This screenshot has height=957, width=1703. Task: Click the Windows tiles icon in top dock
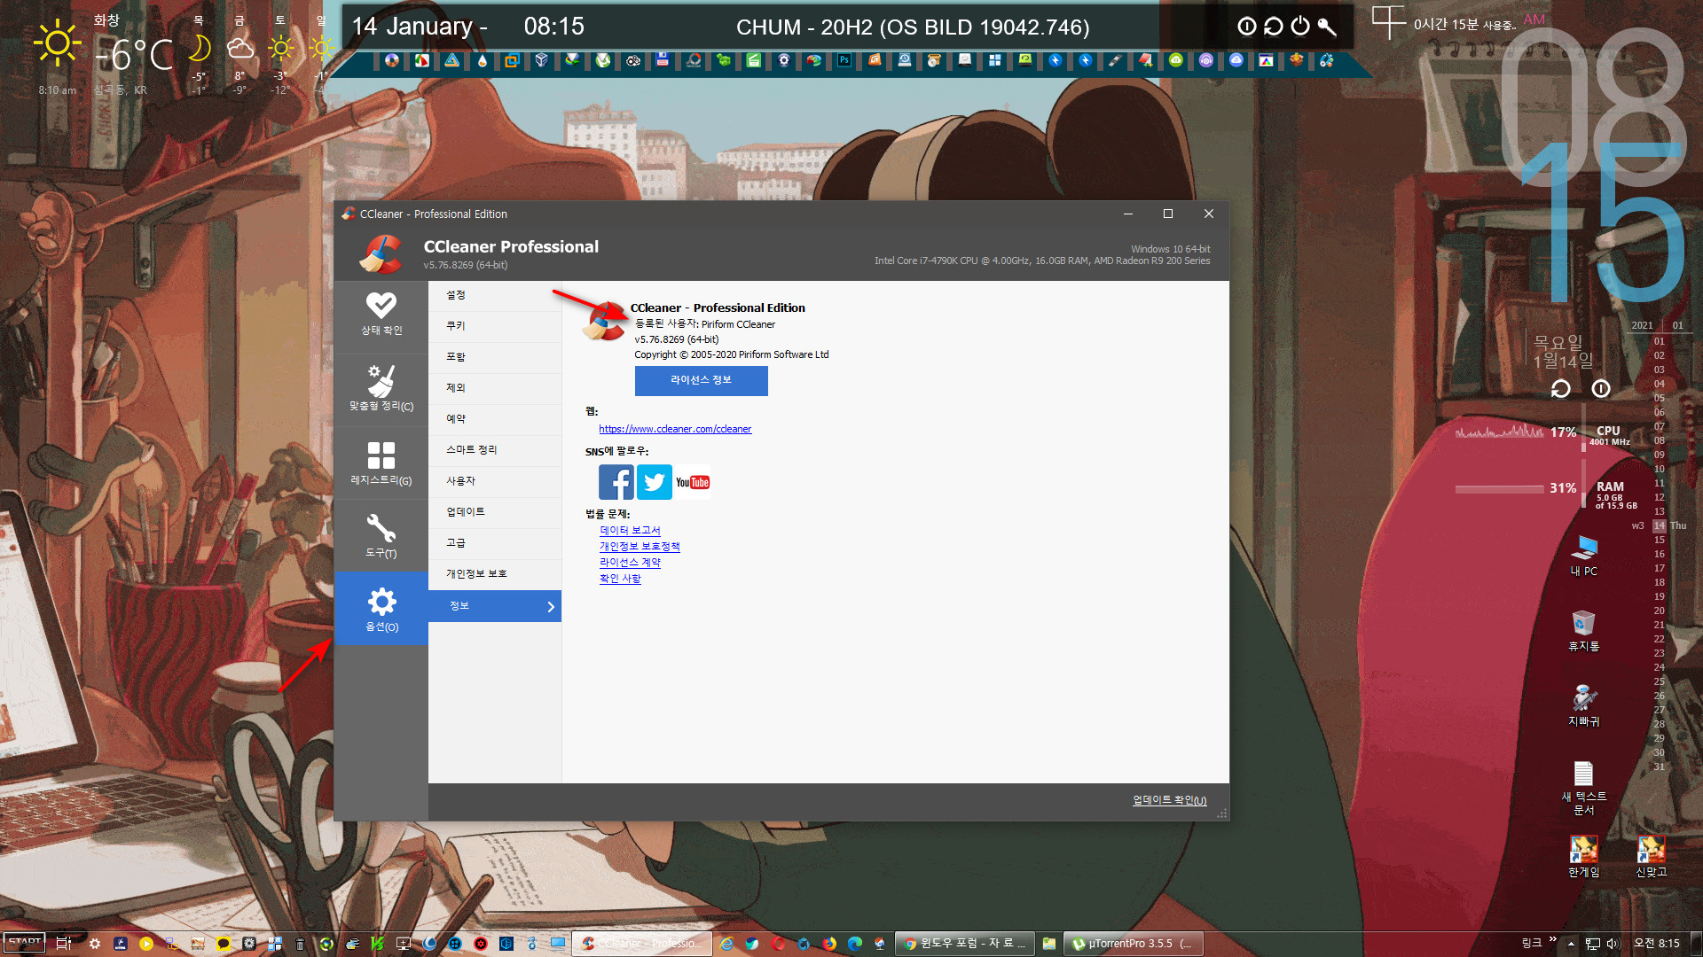click(x=995, y=60)
